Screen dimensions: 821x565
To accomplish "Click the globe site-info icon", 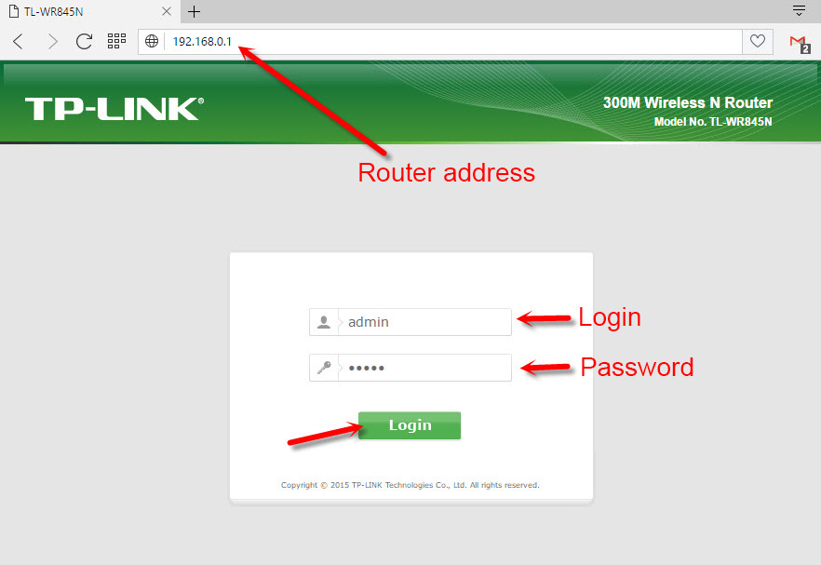I will 152,41.
